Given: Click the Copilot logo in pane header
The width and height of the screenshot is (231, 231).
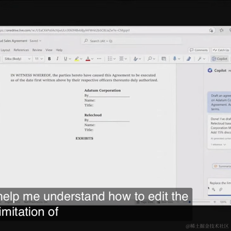Looking at the screenshot, I should pos(210,71).
